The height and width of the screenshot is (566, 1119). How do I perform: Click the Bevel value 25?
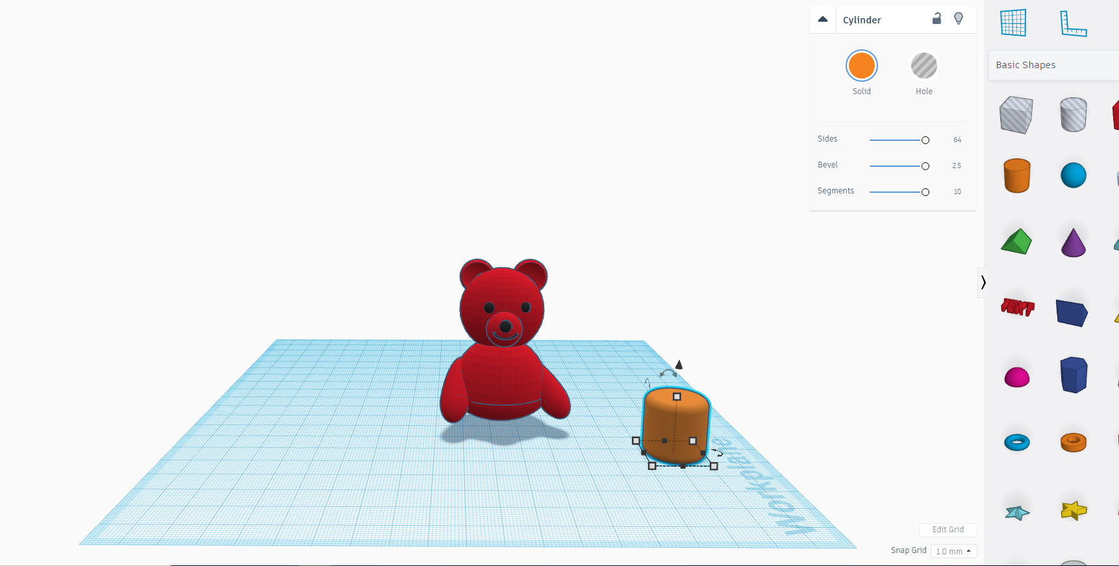click(x=957, y=166)
